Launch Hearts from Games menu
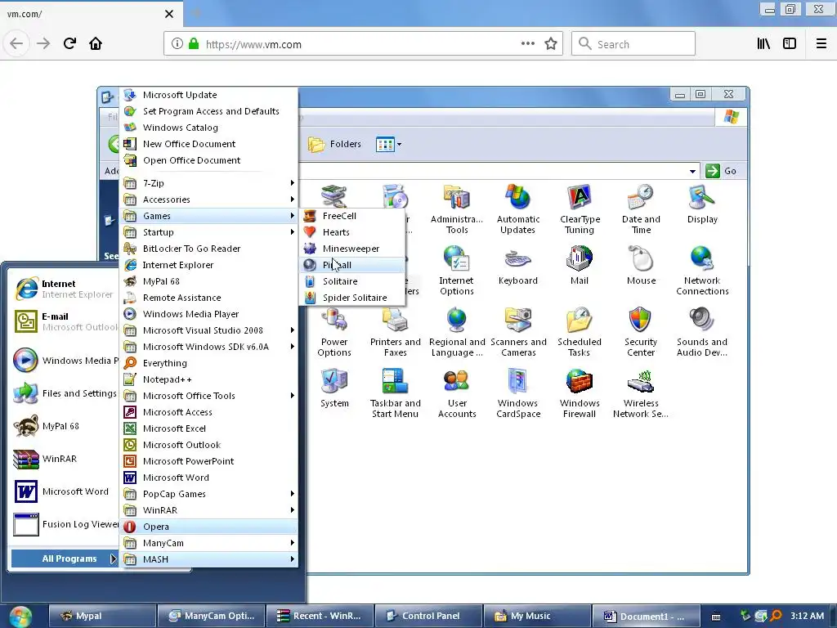 tap(352, 232)
